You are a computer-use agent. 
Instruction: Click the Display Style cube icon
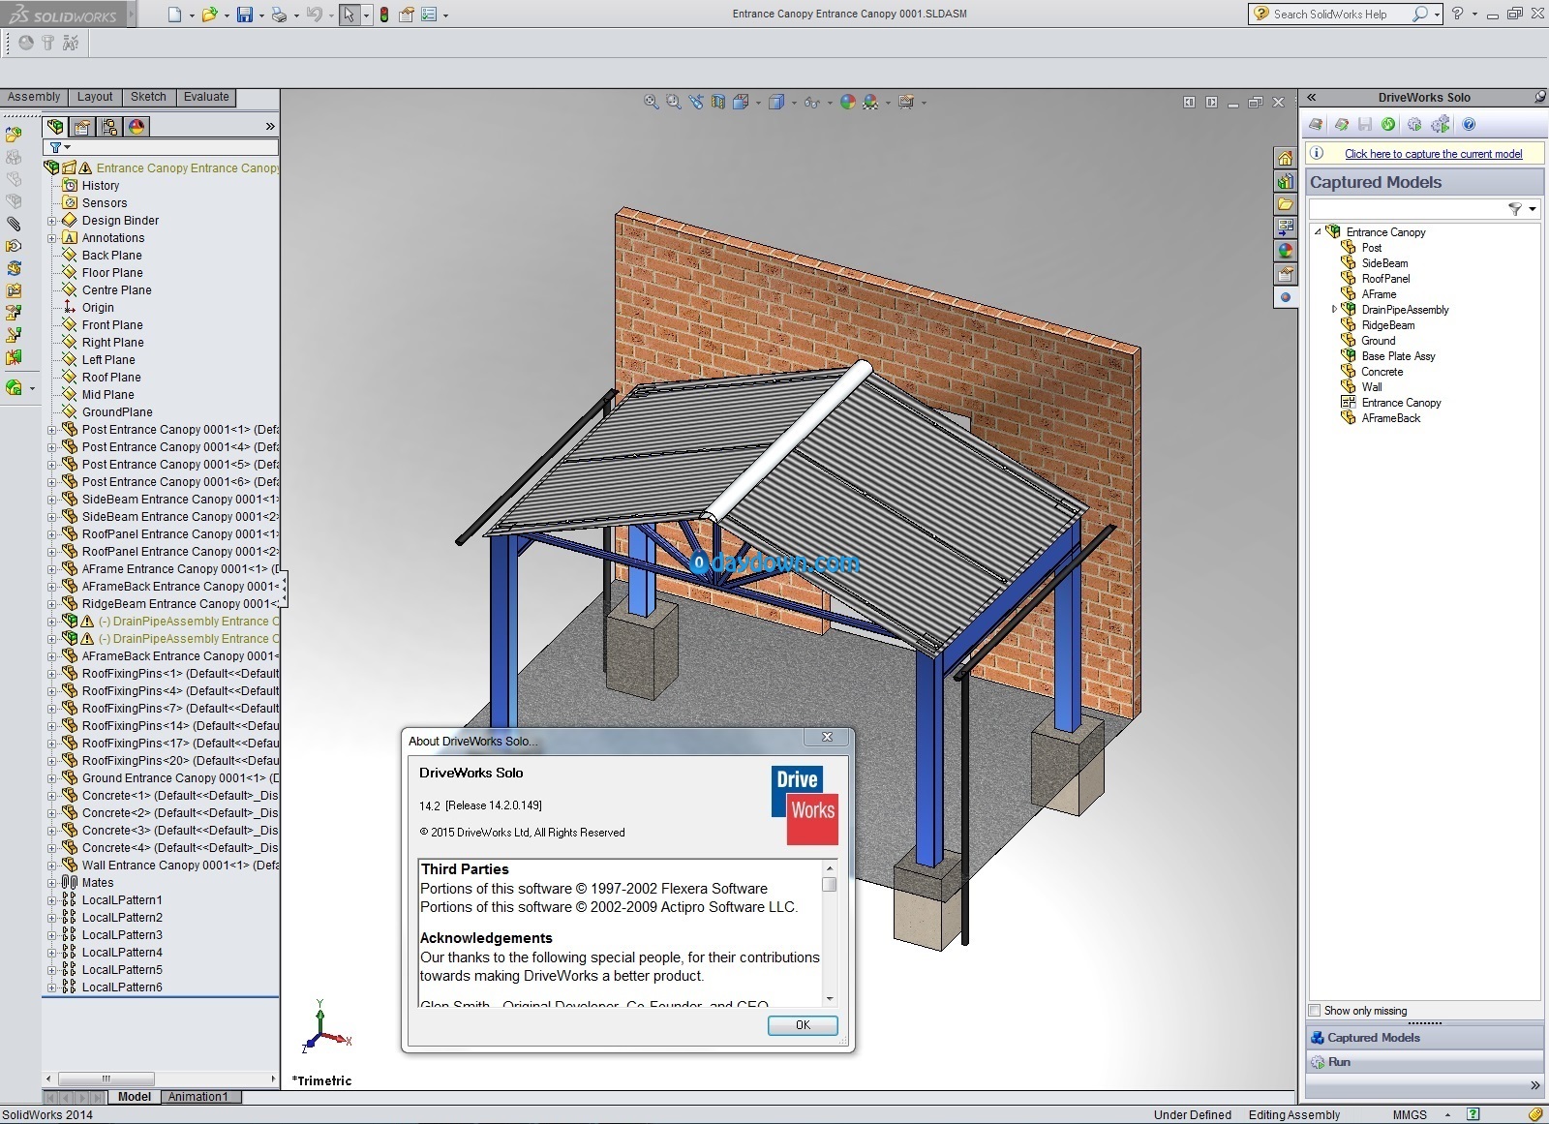775,102
